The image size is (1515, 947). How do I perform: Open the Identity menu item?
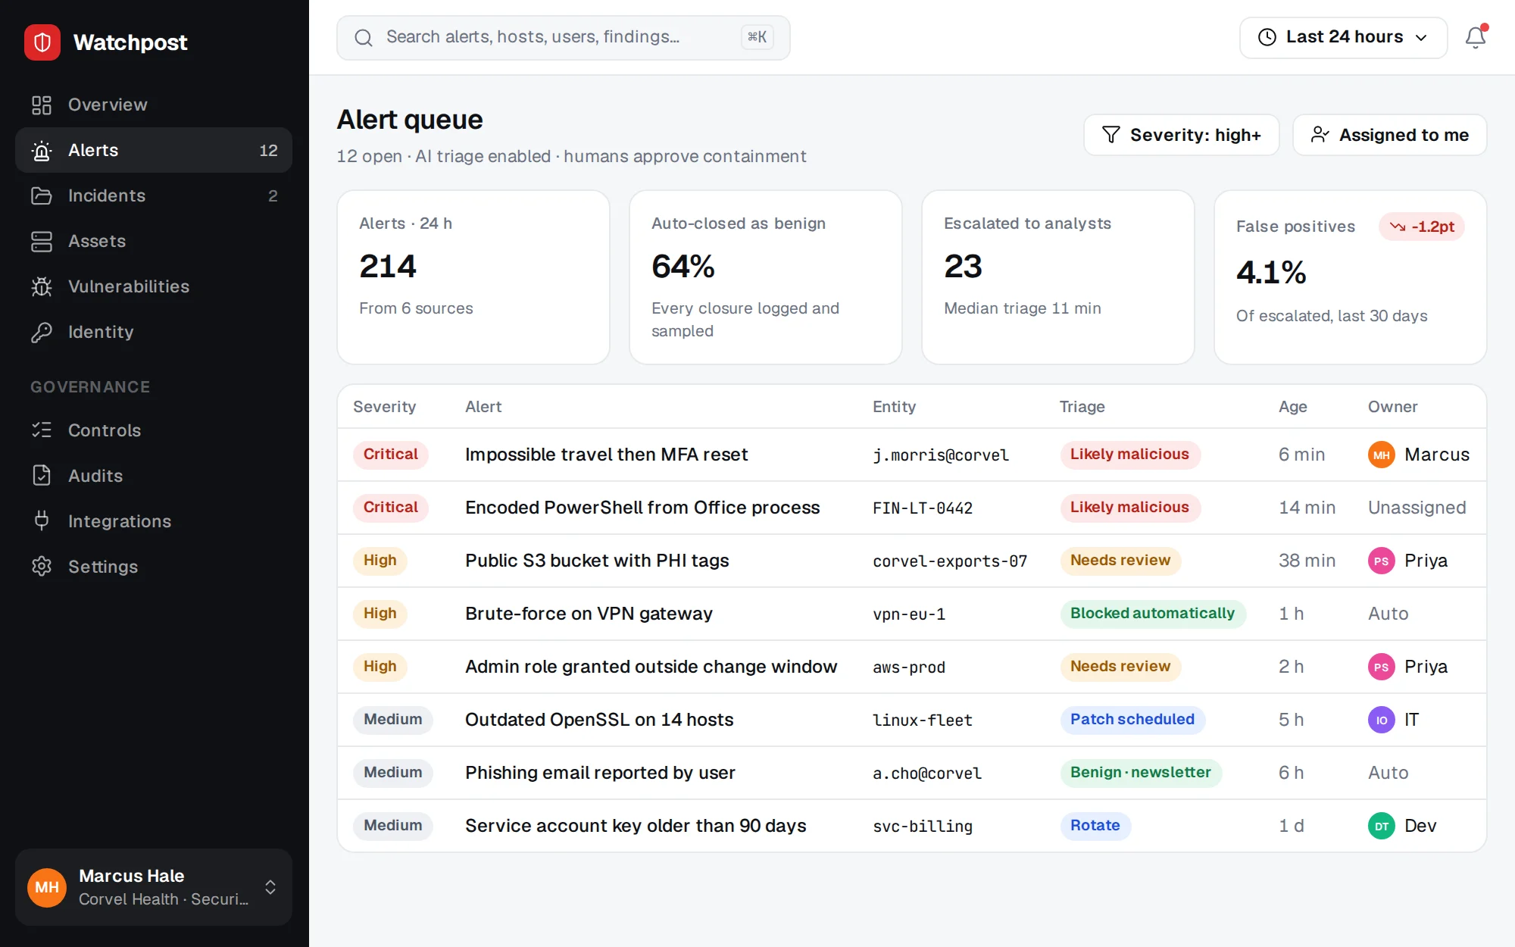point(154,332)
